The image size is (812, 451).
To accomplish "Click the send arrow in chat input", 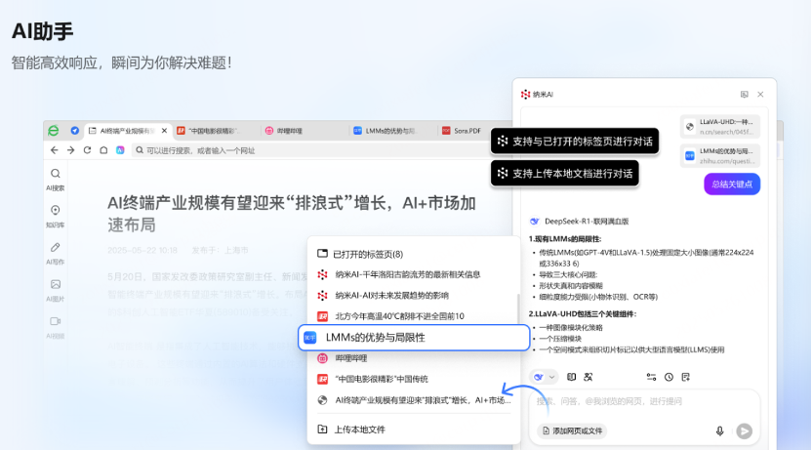I will tap(744, 430).
